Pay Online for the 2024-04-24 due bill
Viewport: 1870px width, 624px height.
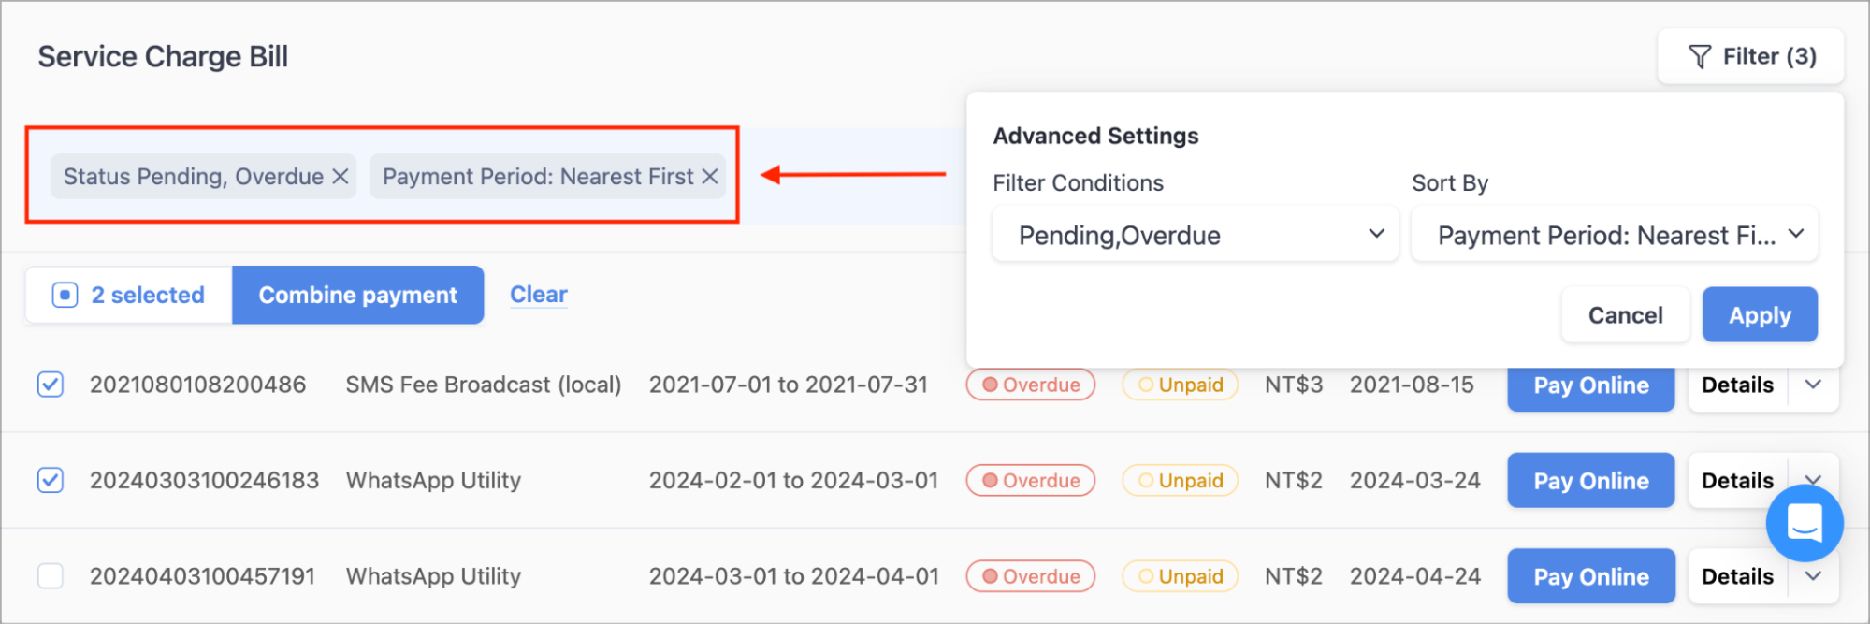coord(1591,576)
